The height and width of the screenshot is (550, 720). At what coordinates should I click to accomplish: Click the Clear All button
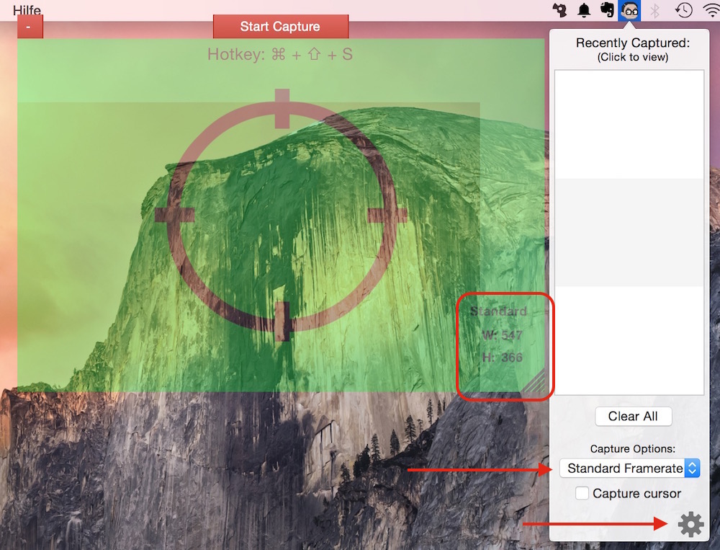(633, 417)
